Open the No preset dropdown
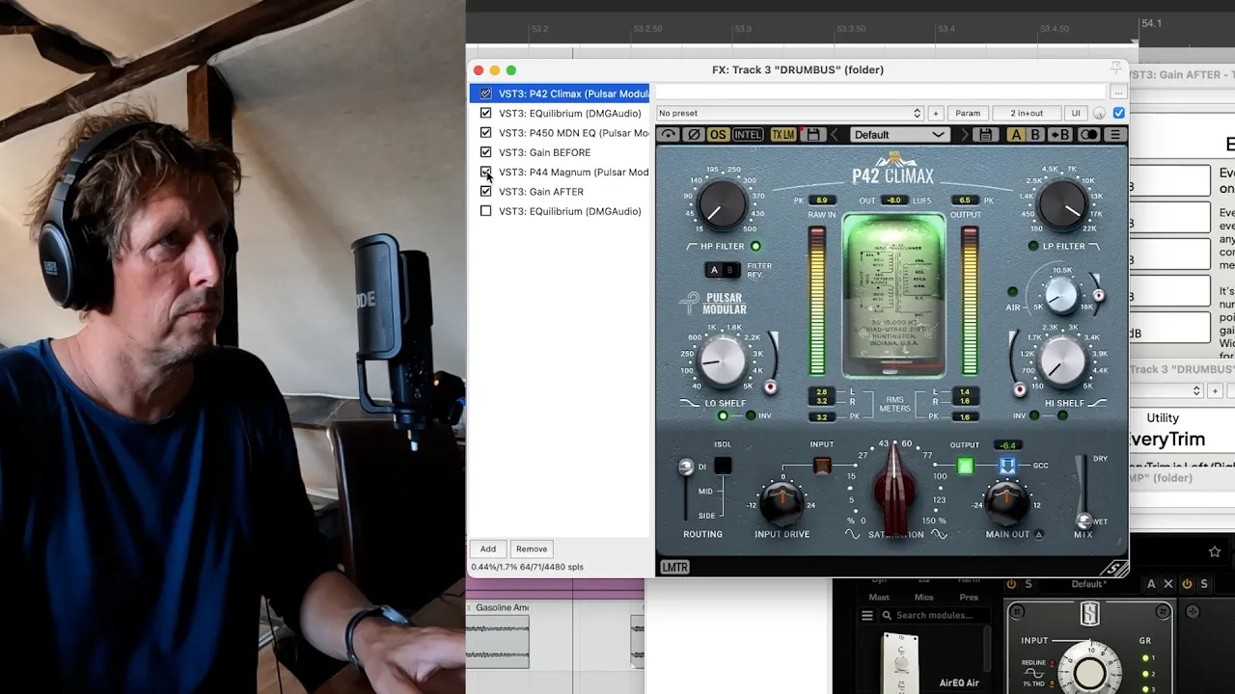The width and height of the screenshot is (1235, 694). (790, 113)
